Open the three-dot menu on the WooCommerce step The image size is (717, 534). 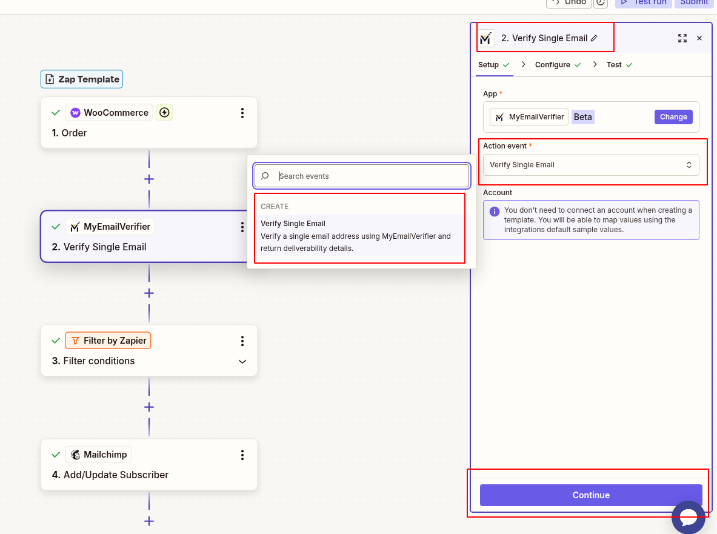[x=242, y=113]
